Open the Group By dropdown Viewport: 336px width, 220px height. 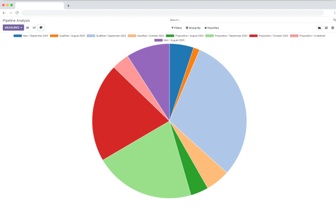click(193, 28)
